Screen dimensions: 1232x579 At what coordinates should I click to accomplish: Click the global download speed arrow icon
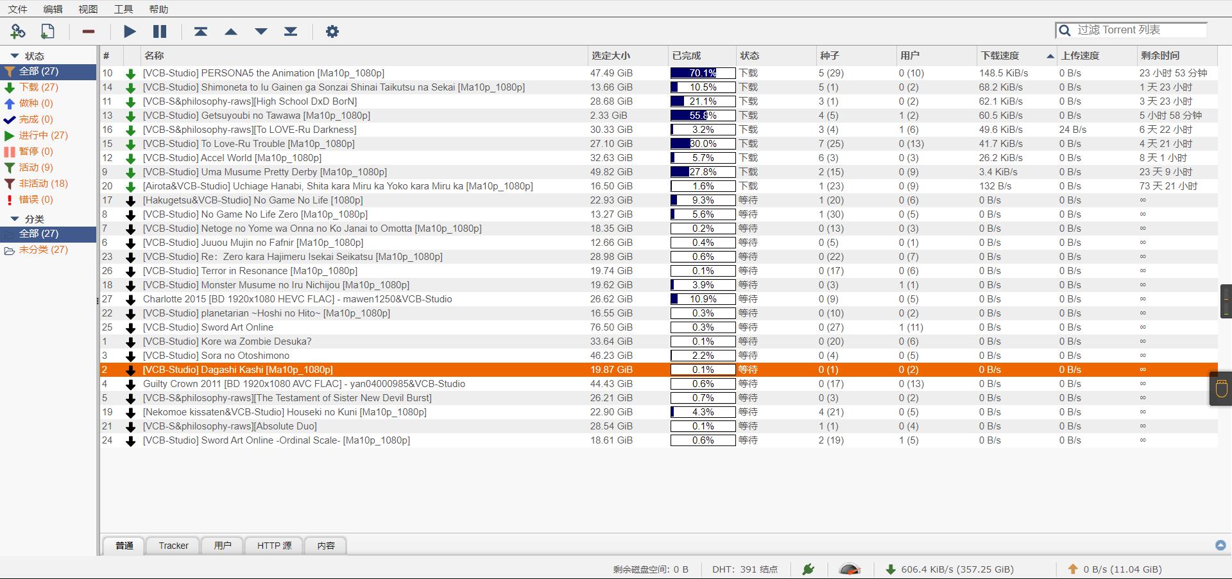coord(891,569)
